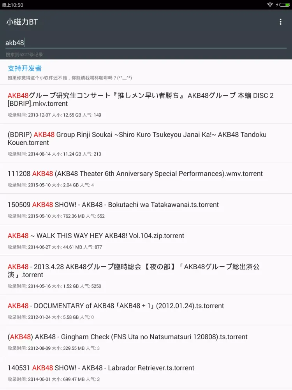Select the 44.61 MB 人气 877 info line

tap(55, 247)
